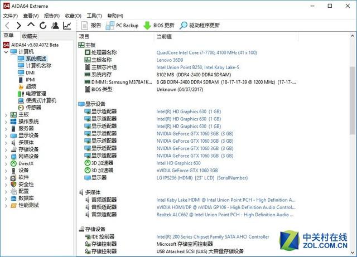Viewport: 357px width, 257px height.
Task: Click 驱动程序更新 in the toolbar
Action: (200, 25)
